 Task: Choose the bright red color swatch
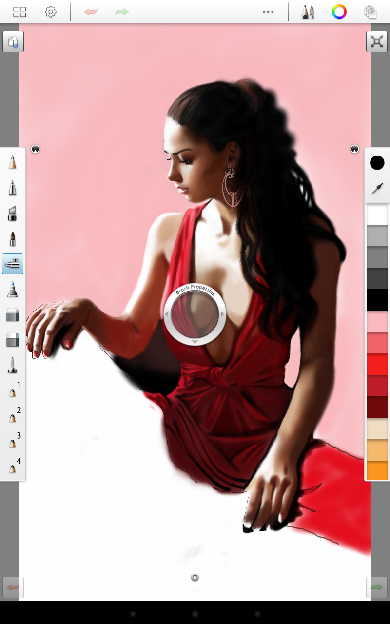[x=377, y=364]
